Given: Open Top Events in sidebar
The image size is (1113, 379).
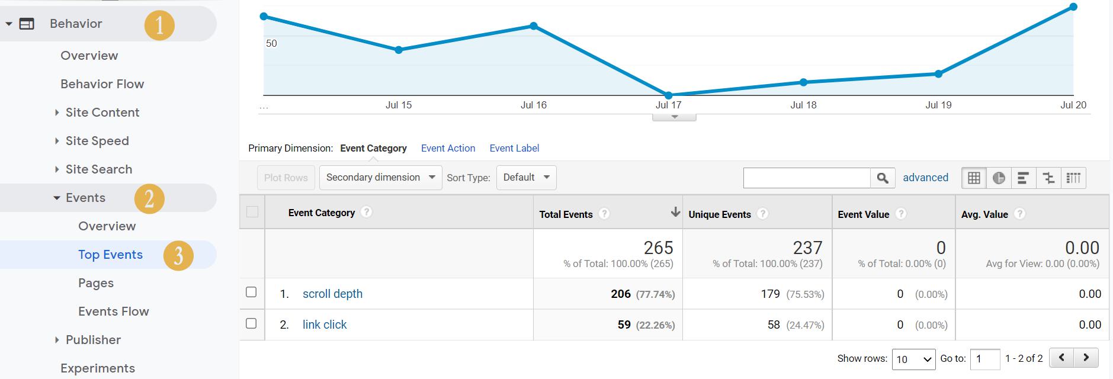Looking at the screenshot, I should [x=110, y=255].
